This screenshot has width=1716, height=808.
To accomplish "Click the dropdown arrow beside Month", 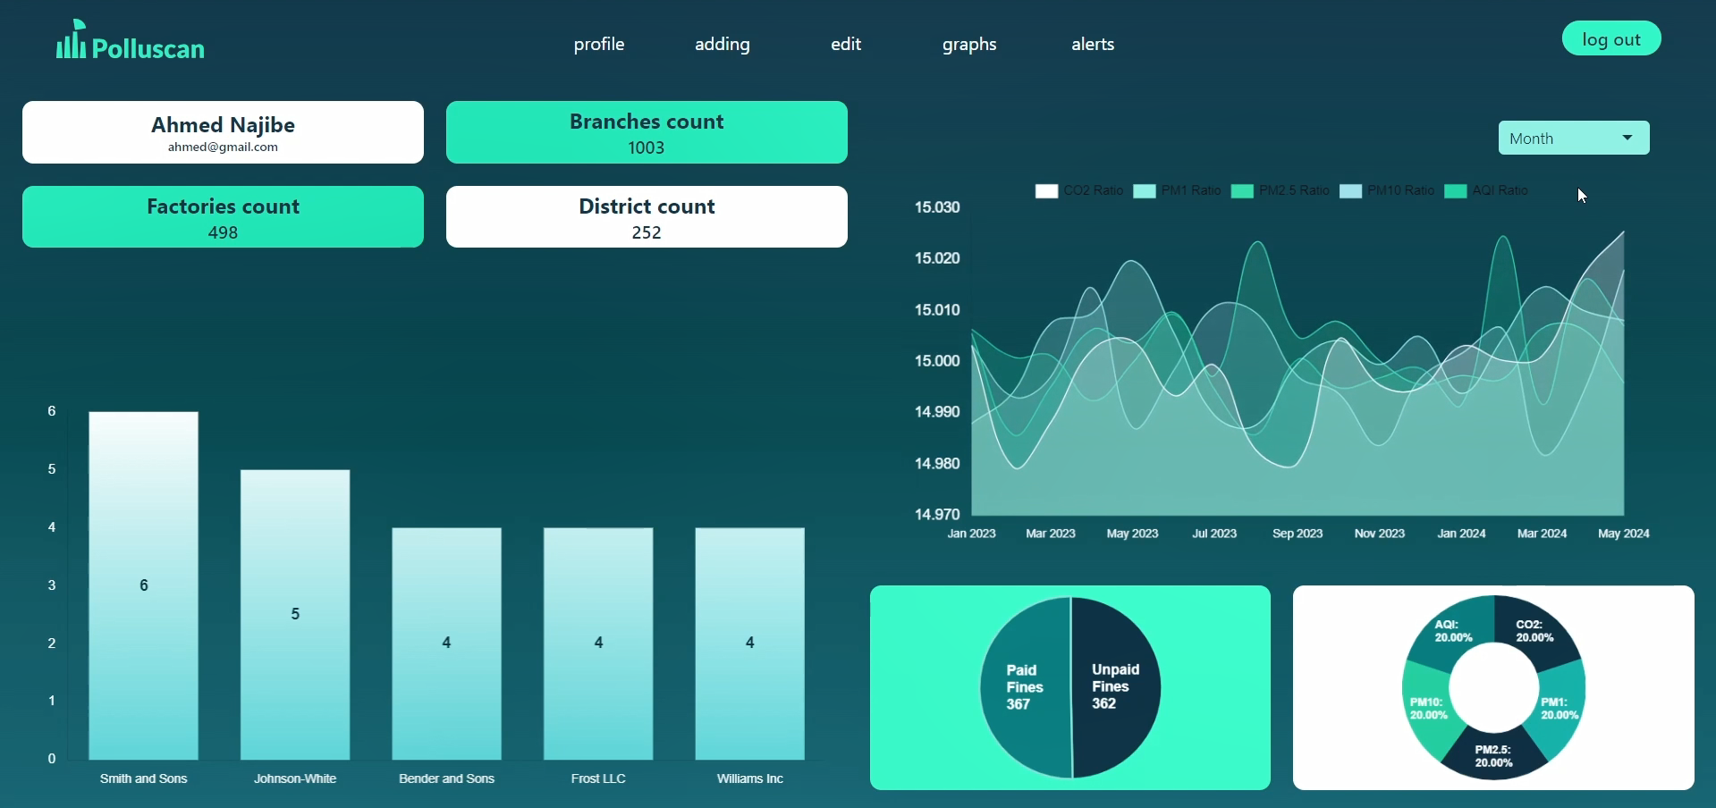I will coord(1627,138).
